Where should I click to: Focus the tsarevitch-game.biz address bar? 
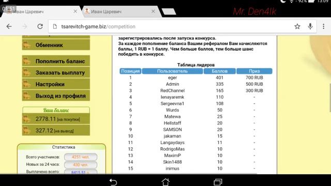(x=183, y=26)
